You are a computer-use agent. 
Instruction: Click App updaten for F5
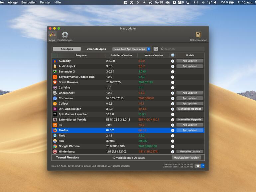(x=190, y=125)
